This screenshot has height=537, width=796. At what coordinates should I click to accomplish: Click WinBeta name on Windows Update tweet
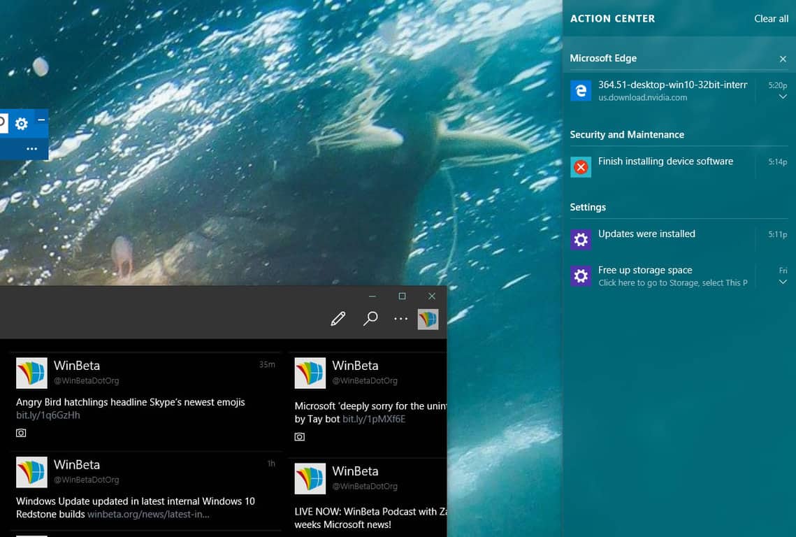(77, 464)
